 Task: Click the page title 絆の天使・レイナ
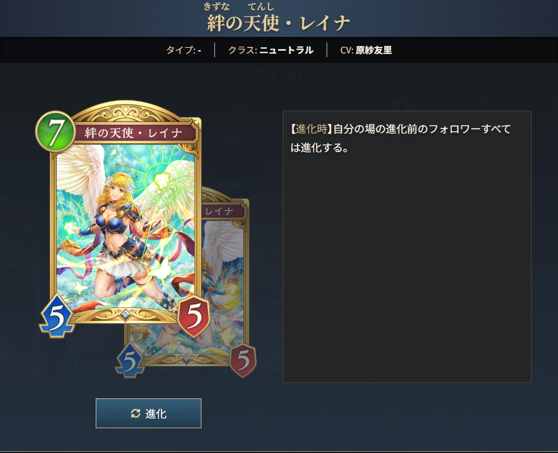click(x=278, y=24)
